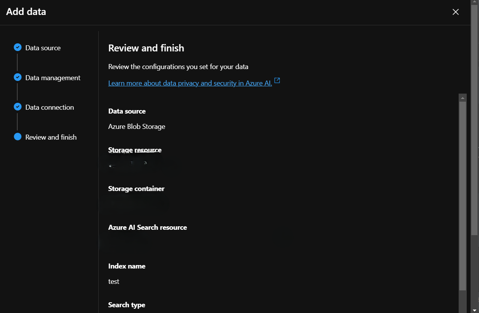This screenshot has height=313, width=479.
Task: Click the Data management step checkmark icon
Action: coord(18,77)
